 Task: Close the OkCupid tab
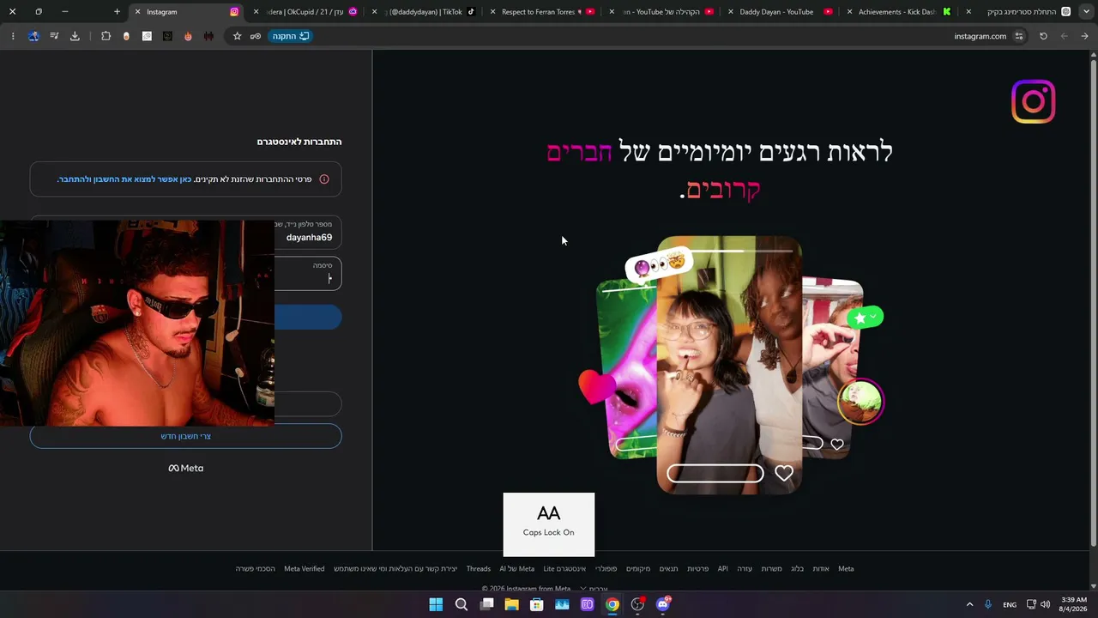click(x=256, y=12)
